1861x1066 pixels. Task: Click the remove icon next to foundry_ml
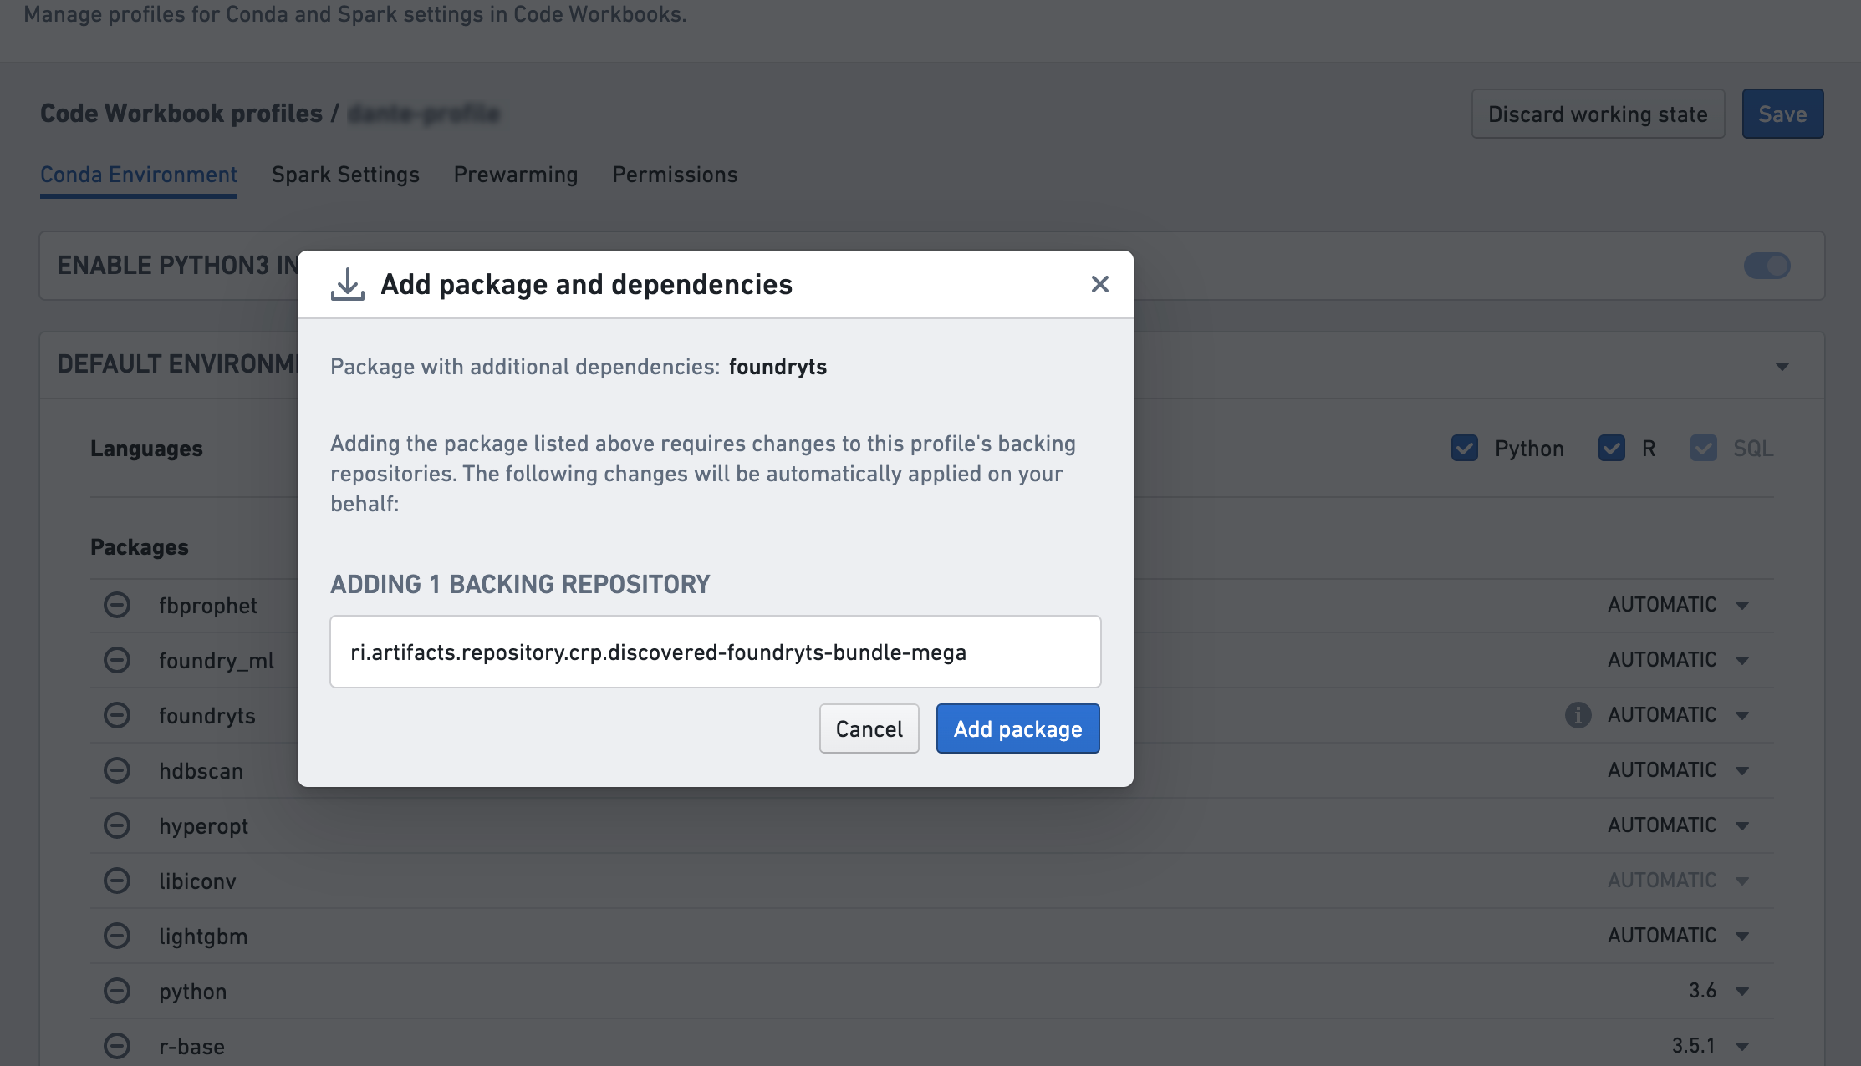coord(118,659)
